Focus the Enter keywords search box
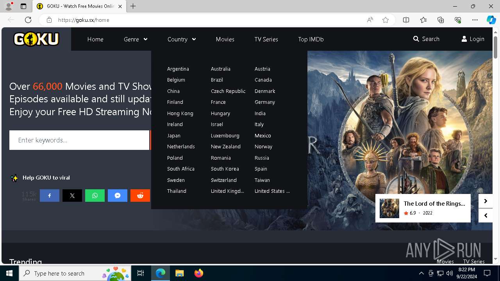This screenshot has height=281, width=500. 79,140
